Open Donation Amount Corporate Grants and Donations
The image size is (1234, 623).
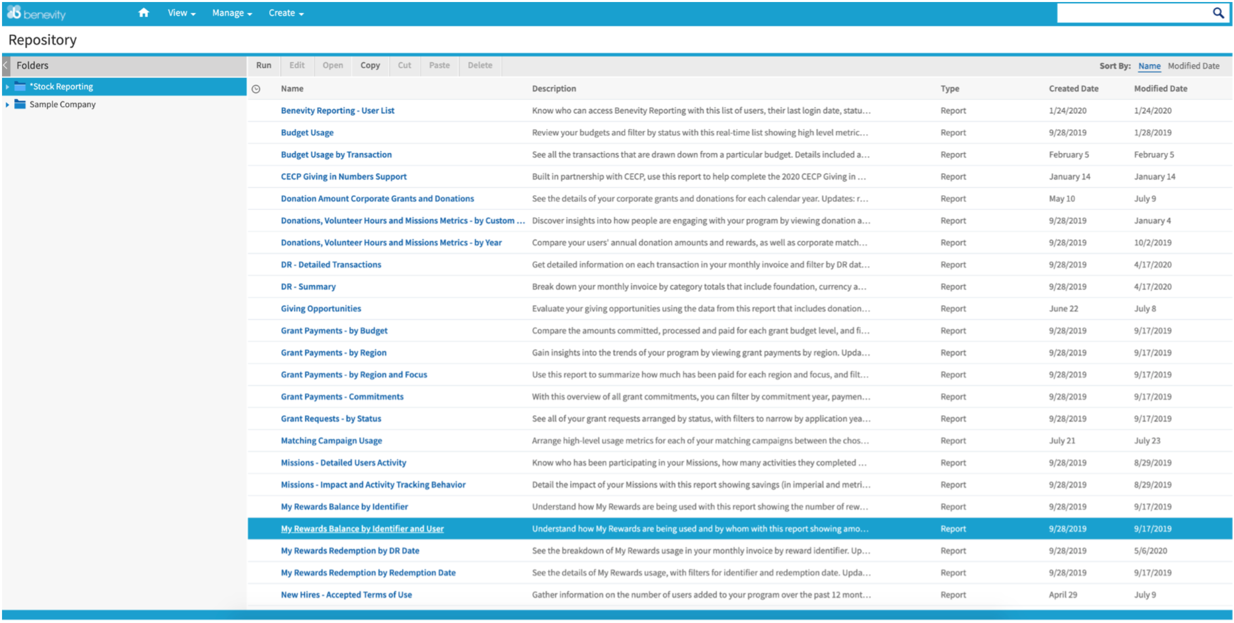coord(378,199)
